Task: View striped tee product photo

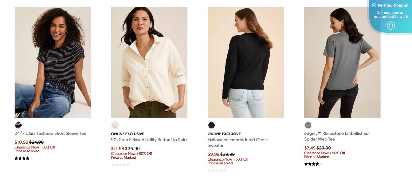Action: (53, 62)
